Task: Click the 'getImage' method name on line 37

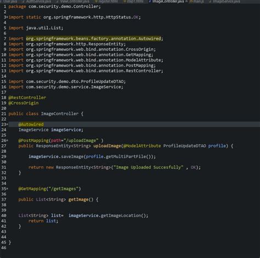Action: (78, 199)
